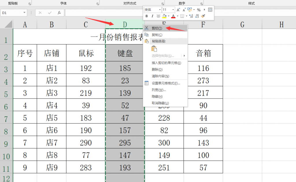Apply percent style from mini toolbar

(x=199, y=10)
